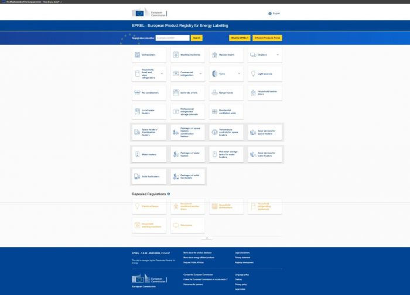Open the Legal disclaimers link
The width and height of the screenshot is (410, 295).
pyautogui.click(x=242, y=253)
